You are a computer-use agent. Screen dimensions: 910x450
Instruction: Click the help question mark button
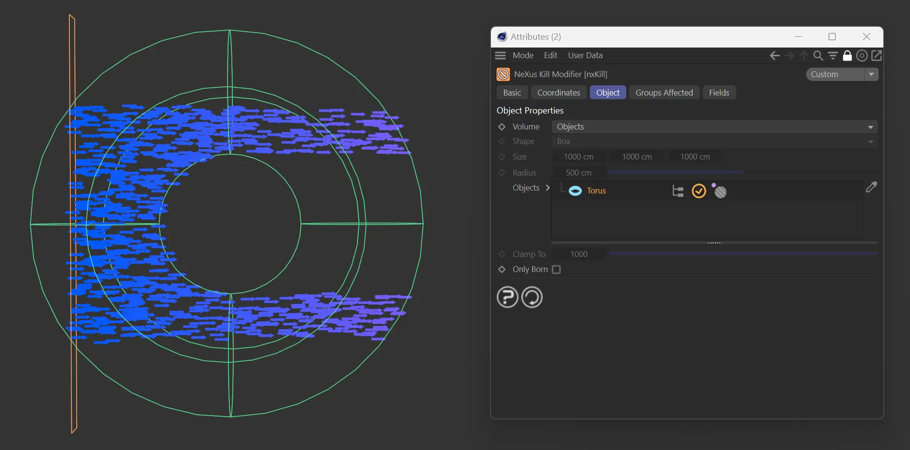click(507, 297)
